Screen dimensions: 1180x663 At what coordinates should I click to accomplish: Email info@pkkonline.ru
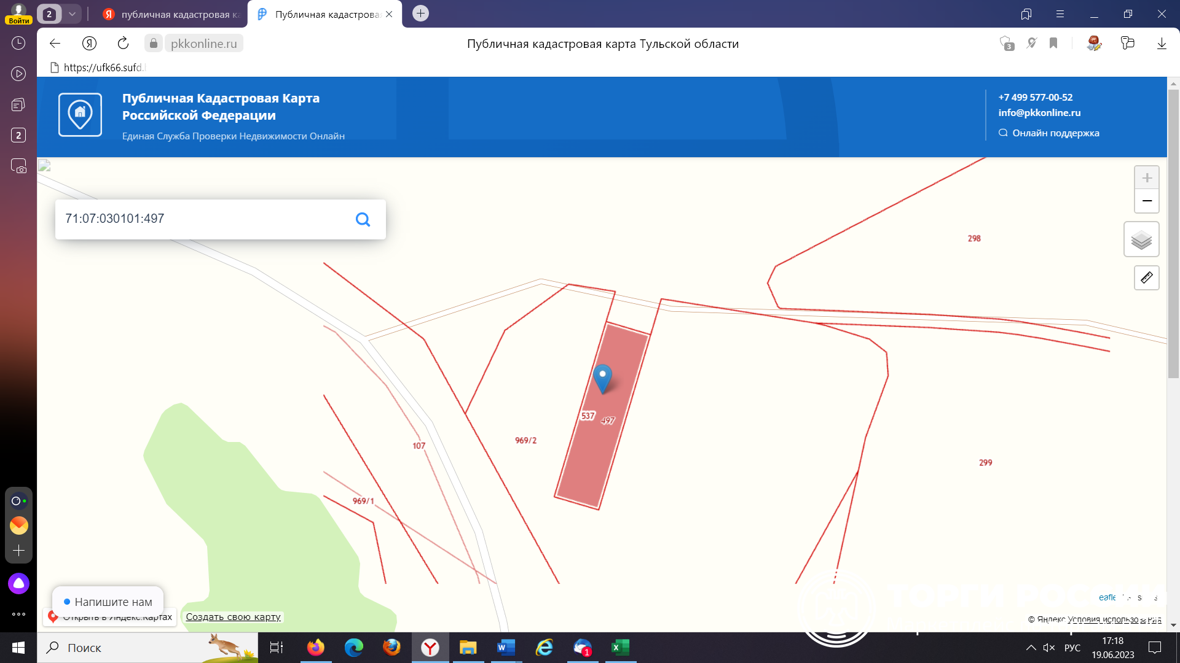(x=1039, y=113)
